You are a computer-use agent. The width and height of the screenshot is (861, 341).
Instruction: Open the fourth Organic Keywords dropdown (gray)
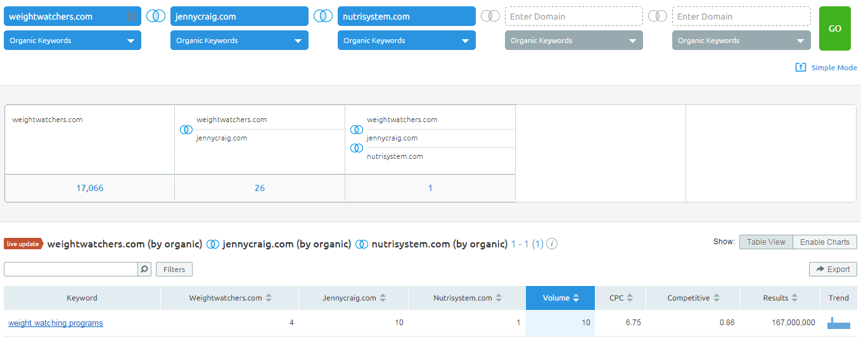(574, 40)
